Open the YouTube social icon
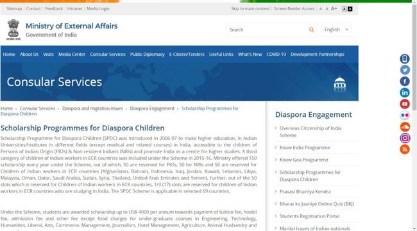 (x=405, y=104)
